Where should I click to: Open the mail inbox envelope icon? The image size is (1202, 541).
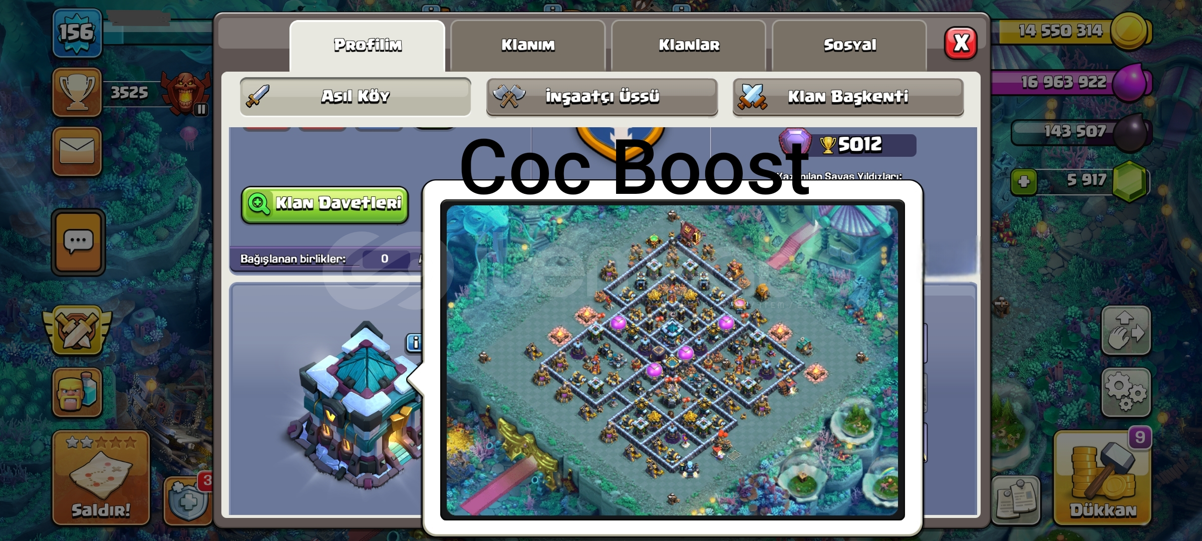[x=77, y=151]
